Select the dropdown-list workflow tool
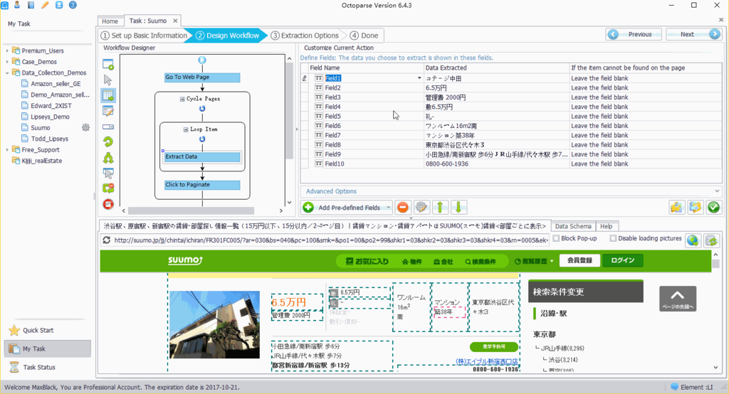729x394 pixels. 108,127
